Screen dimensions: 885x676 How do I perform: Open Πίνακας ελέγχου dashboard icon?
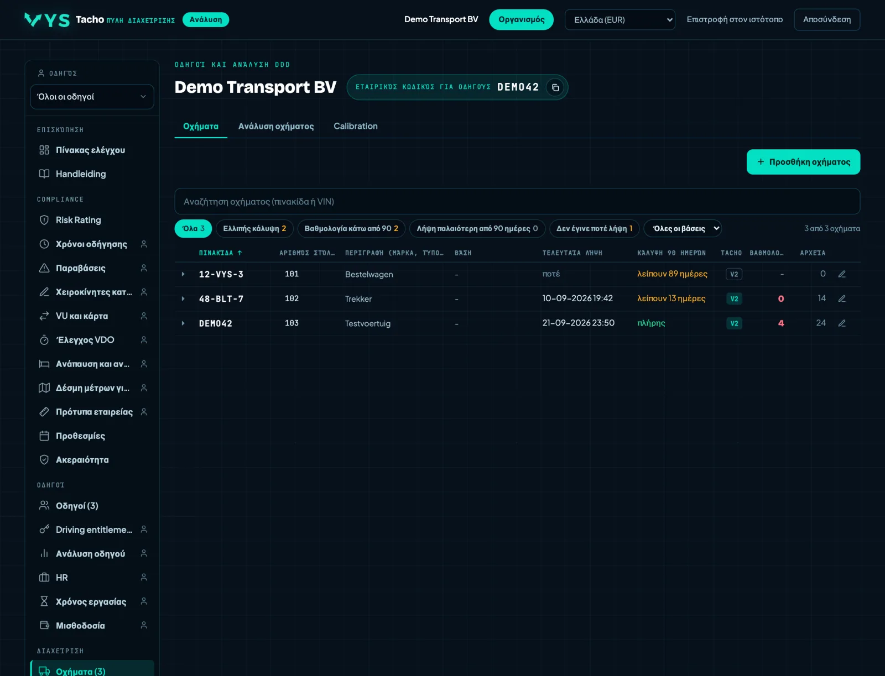pyautogui.click(x=44, y=150)
